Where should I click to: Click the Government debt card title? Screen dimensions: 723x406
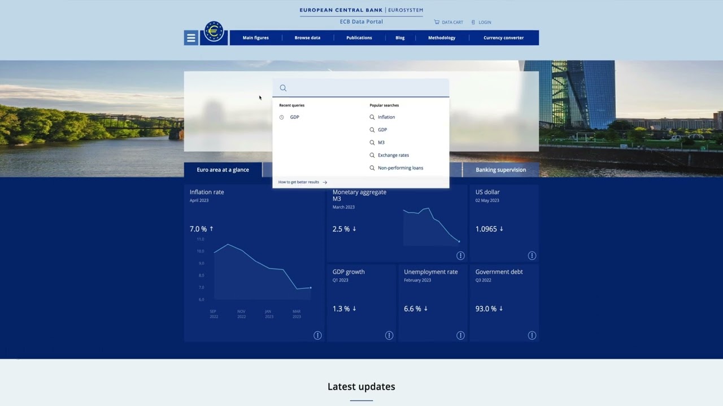click(x=499, y=272)
